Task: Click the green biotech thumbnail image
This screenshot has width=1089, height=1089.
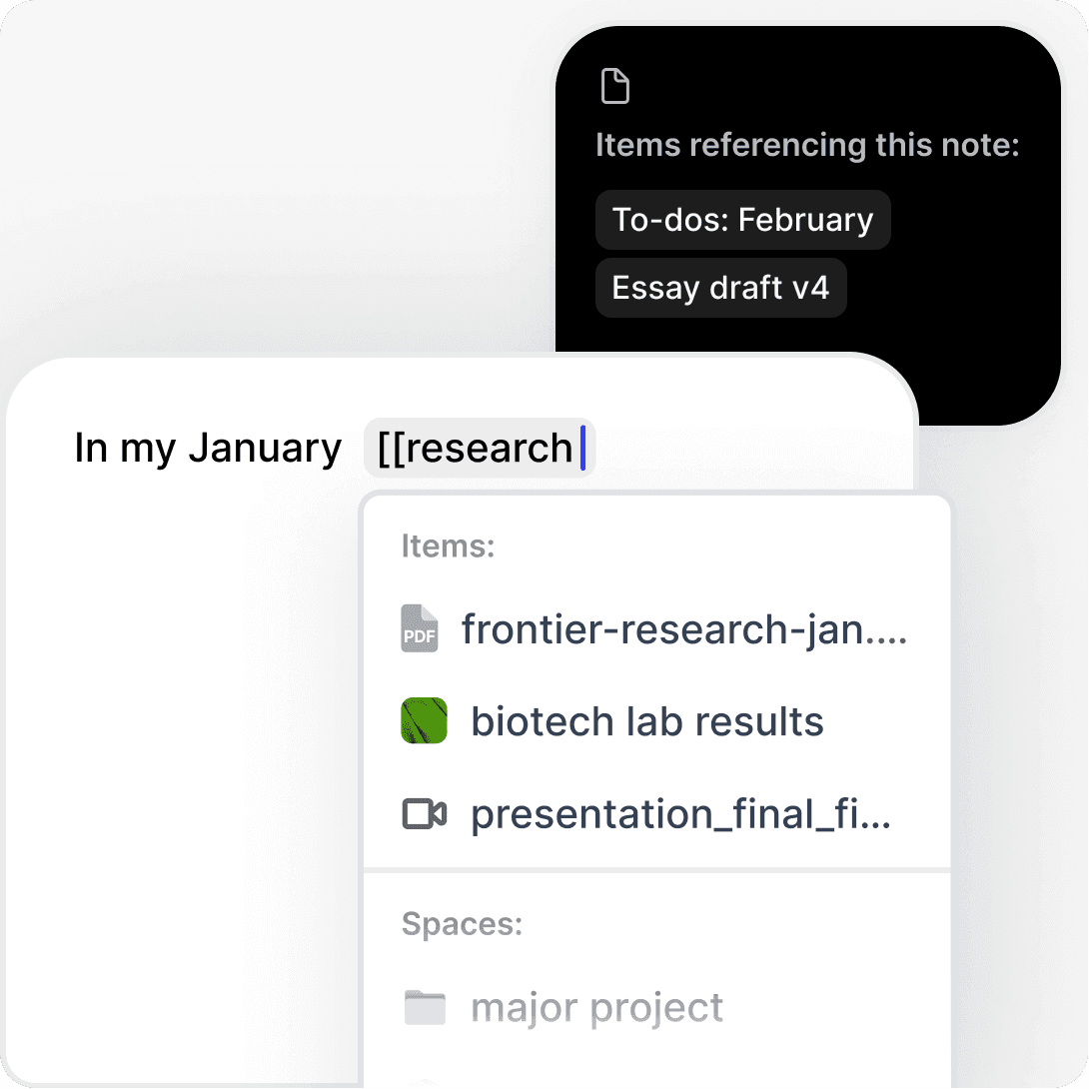Action: coord(423,721)
